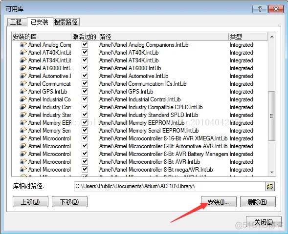This screenshot has height=234, width=288.
Task: Uncheck Atmel Industrial Control library
Action: coord(85,99)
